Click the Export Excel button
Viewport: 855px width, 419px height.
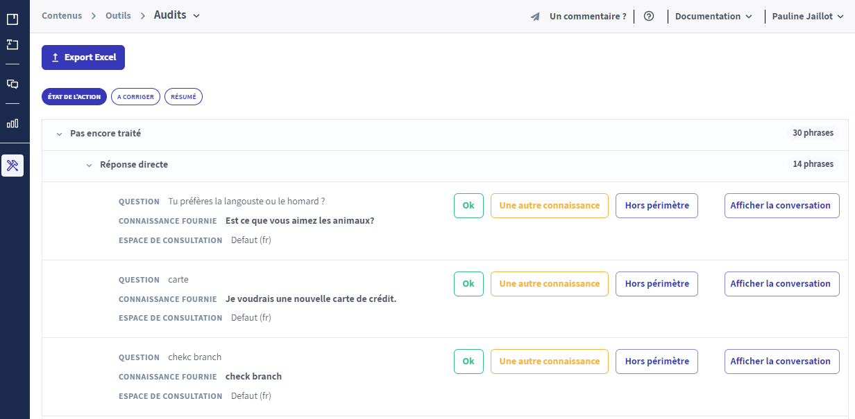(83, 57)
